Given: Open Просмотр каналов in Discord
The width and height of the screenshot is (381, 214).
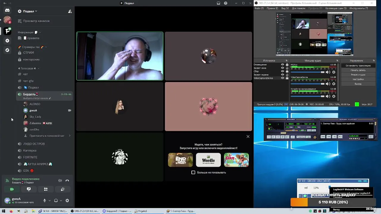Looking at the screenshot, I should coord(45,21).
